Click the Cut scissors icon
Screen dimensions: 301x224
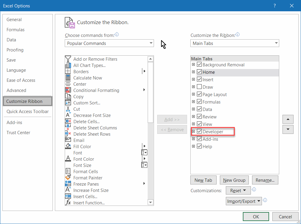(x=68, y=109)
